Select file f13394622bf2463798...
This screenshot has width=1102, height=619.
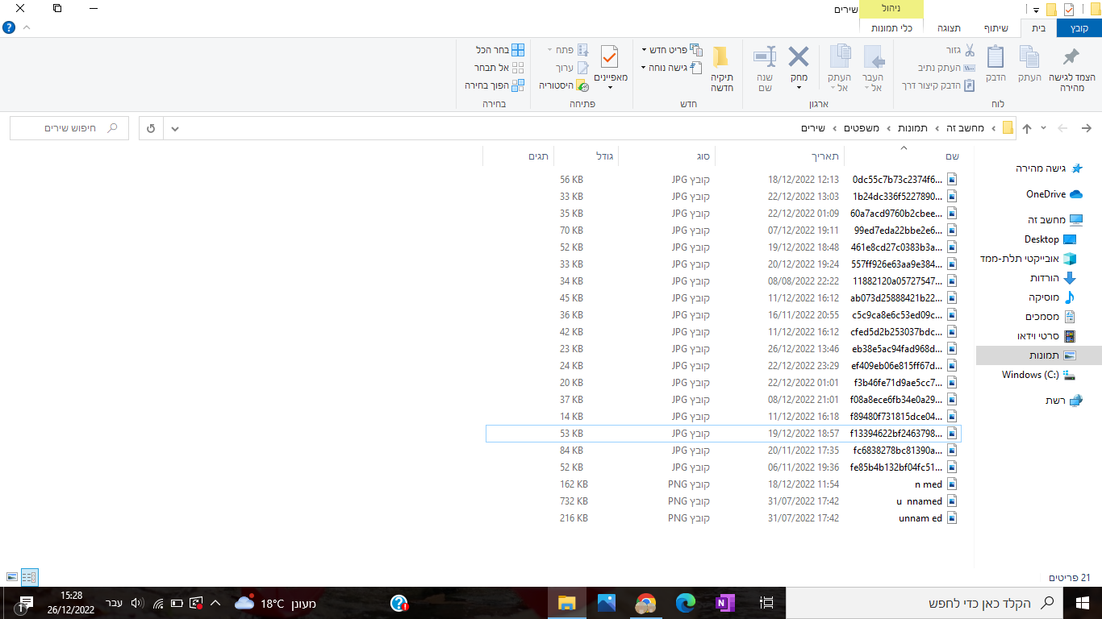[x=724, y=434]
